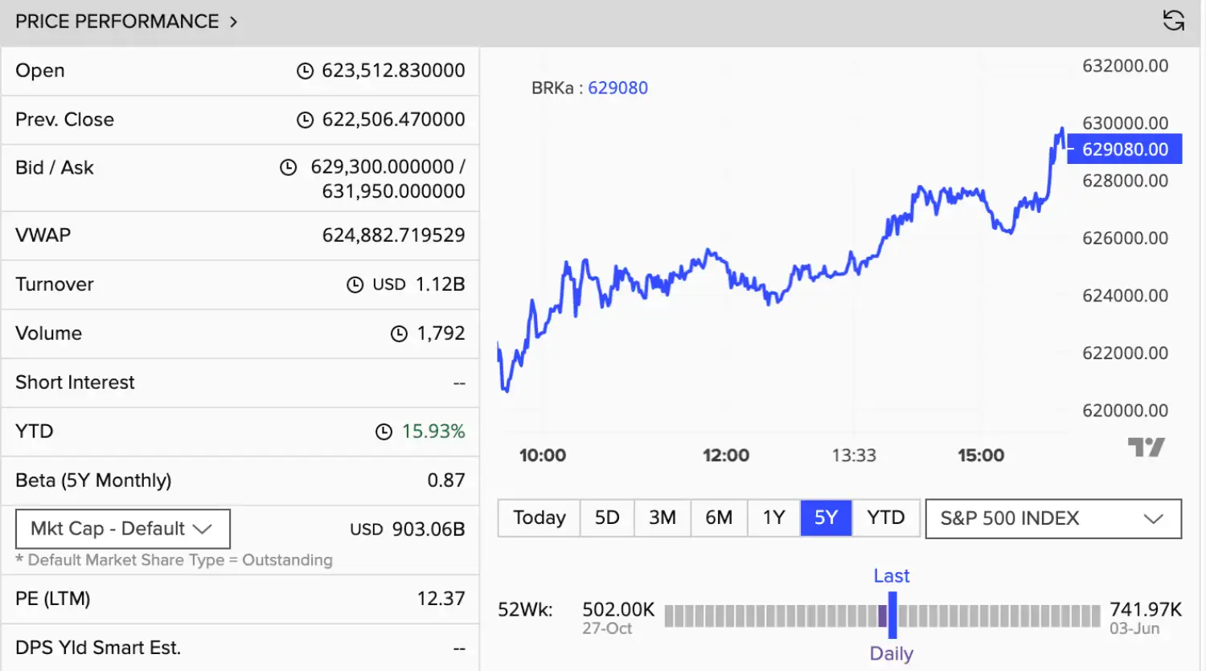Click the clock icon in Bid / Ask row
Screen dimensions: 1206x671
(288, 167)
